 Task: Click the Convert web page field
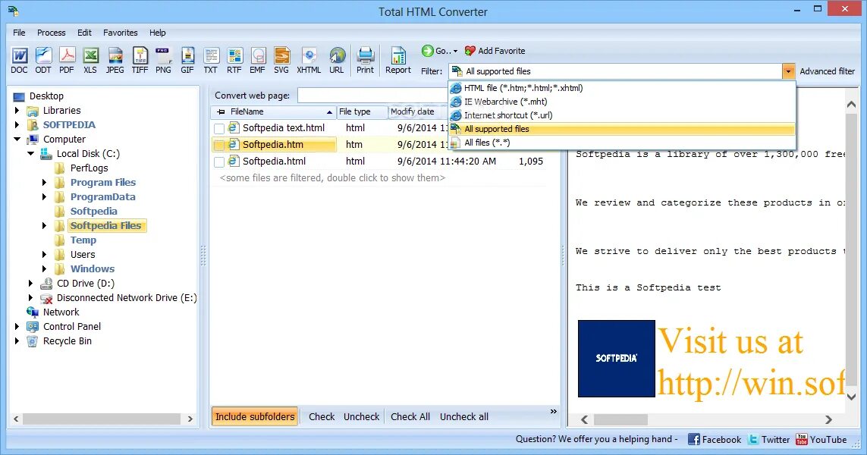(372, 96)
